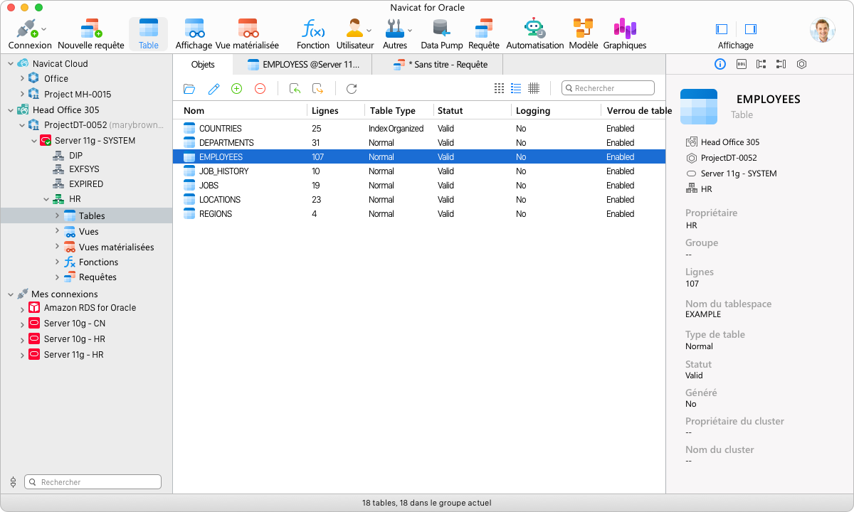Select the COUNTRIES table row
The width and height of the screenshot is (854, 512).
point(419,129)
